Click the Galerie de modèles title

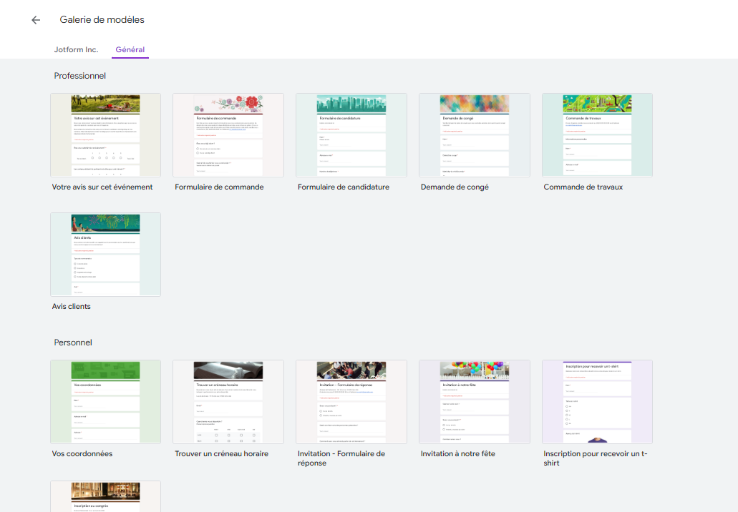coord(102,20)
